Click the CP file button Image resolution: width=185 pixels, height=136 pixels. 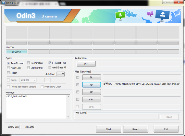(91, 92)
